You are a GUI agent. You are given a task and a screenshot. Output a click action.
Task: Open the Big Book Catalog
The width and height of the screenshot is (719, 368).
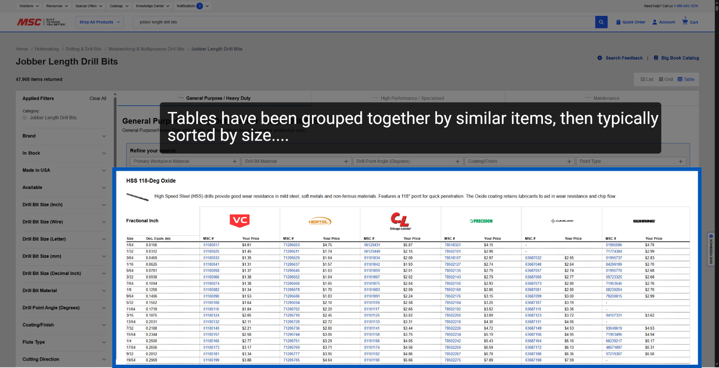pyautogui.click(x=676, y=58)
